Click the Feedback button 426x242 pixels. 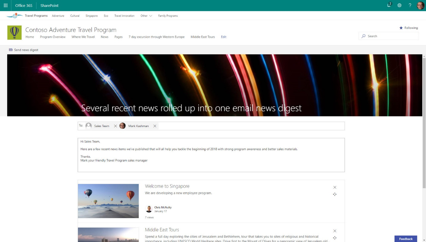tap(406, 239)
